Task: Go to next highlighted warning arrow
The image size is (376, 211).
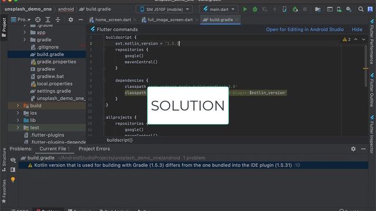Action: 364,39
